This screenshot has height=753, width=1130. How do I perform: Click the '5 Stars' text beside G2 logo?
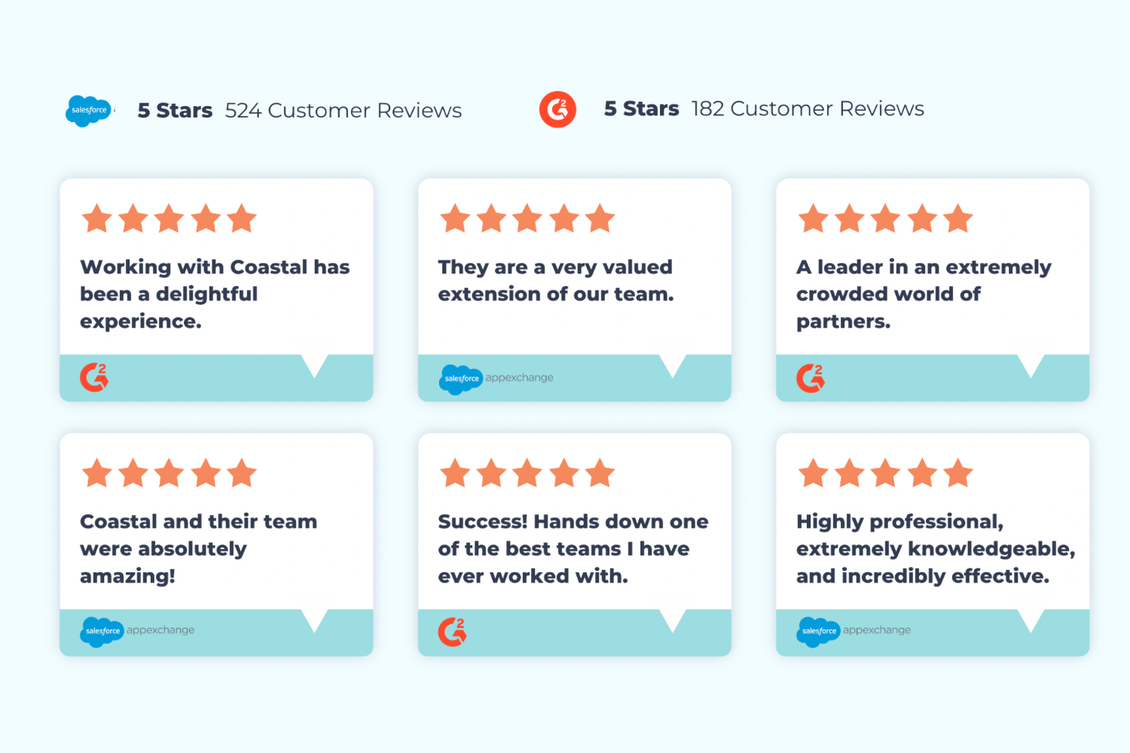pyautogui.click(x=641, y=109)
